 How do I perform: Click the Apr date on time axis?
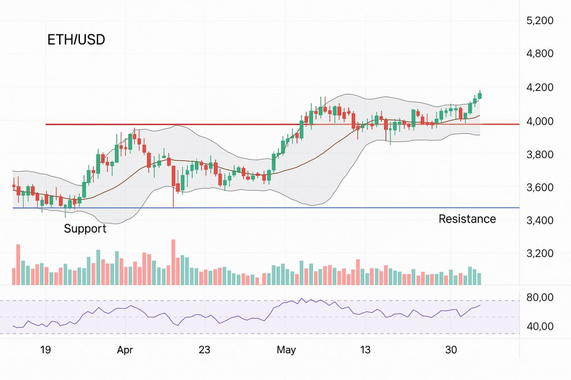pyautogui.click(x=125, y=350)
